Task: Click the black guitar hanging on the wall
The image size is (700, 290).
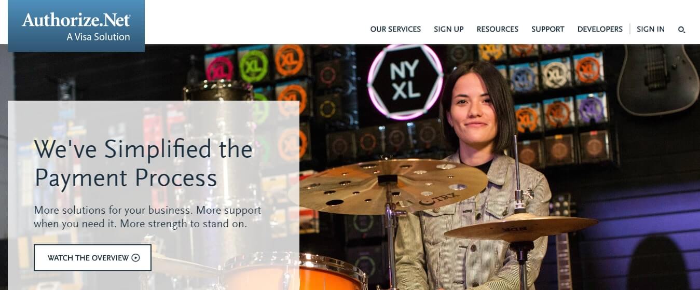Action: (658, 79)
